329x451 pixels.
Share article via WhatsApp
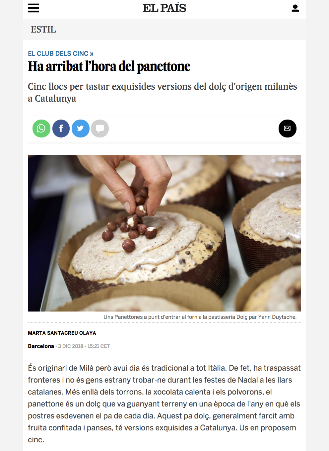pos(41,129)
